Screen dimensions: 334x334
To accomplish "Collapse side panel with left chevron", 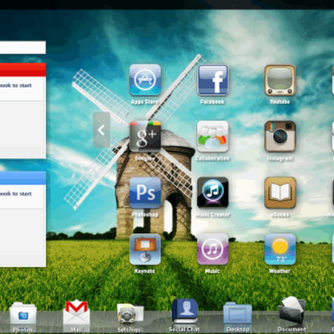I will point(101,130).
